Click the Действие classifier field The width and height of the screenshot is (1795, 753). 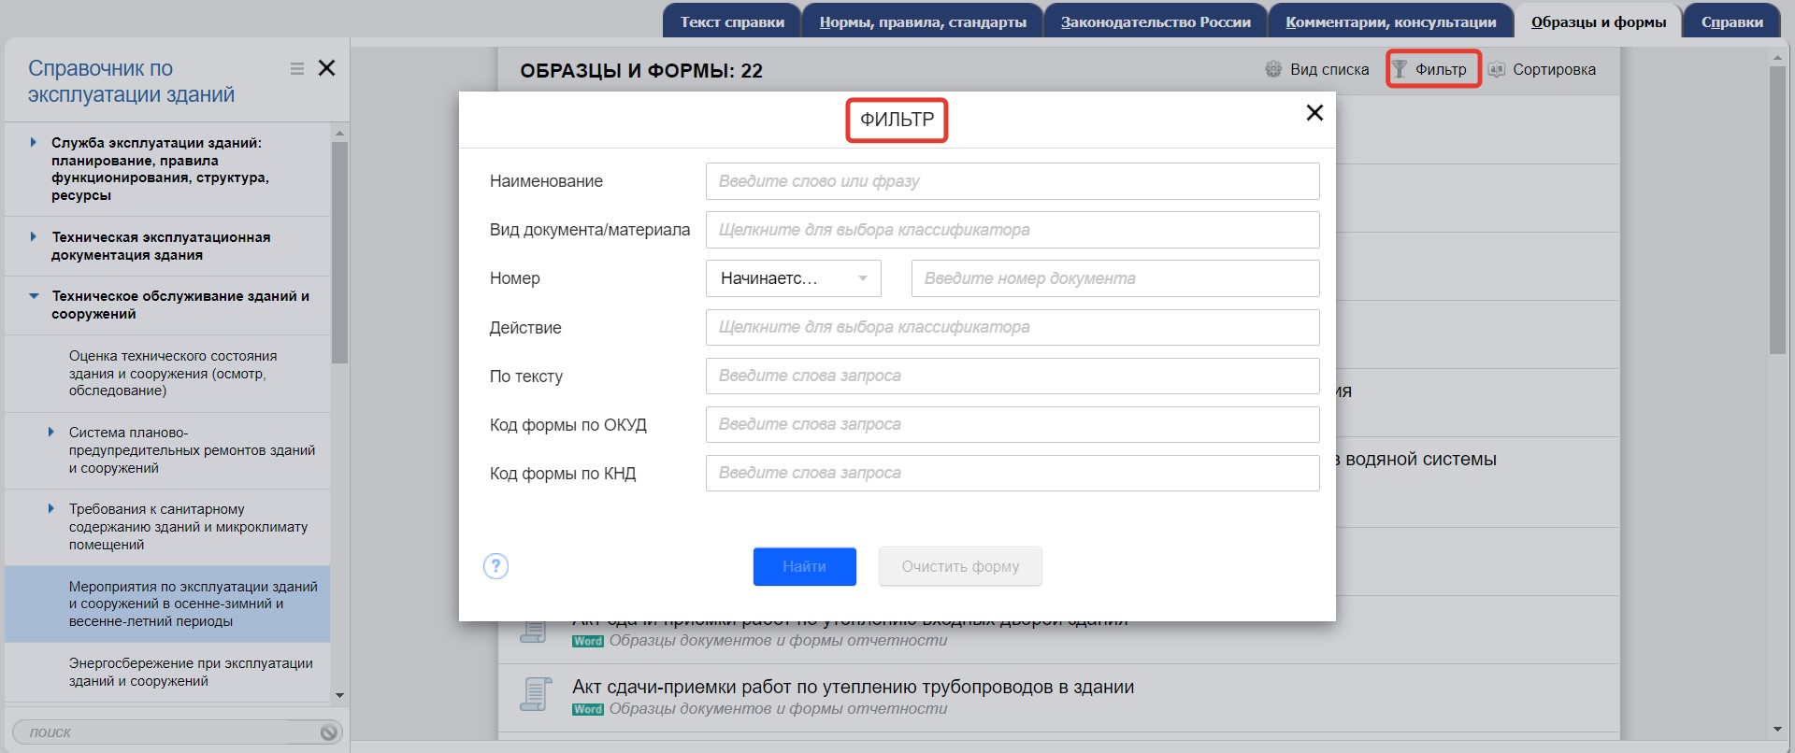point(1012,327)
